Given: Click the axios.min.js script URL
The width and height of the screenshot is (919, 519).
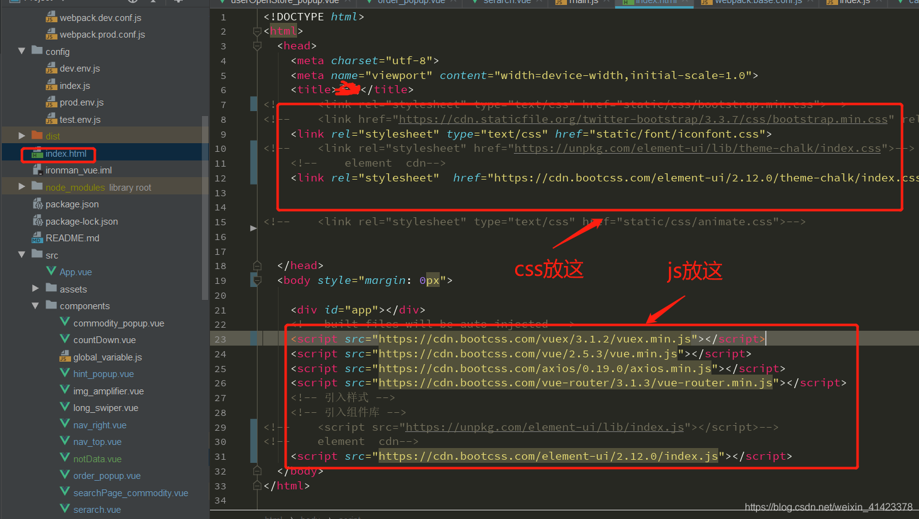Looking at the screenshot, I should point(545,368).
